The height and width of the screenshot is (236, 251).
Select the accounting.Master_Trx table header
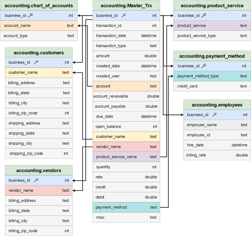tap(126, 5)
